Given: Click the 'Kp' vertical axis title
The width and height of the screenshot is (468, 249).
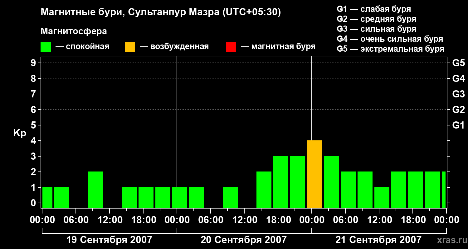Looking at the screenshot, I should point(20,133).
